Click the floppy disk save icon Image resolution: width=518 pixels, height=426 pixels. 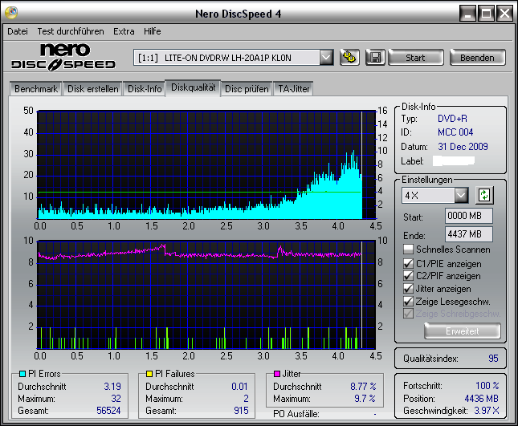(x=375, y=58)
